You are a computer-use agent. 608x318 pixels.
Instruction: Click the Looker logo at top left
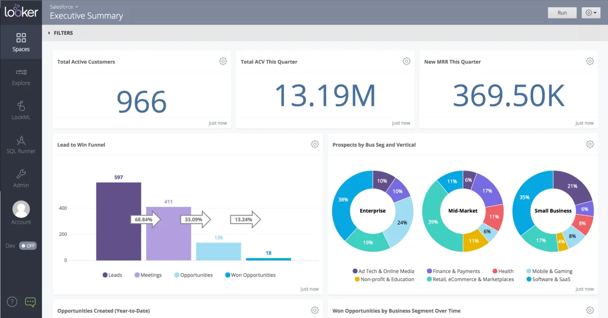(21, 12)
